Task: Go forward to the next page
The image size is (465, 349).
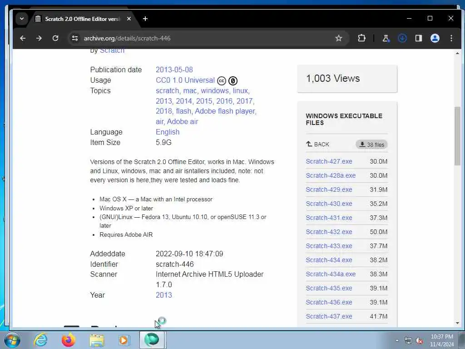Action: point(39,38)
